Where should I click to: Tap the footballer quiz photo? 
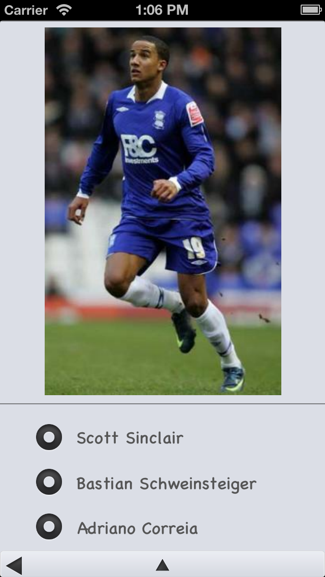163,211
